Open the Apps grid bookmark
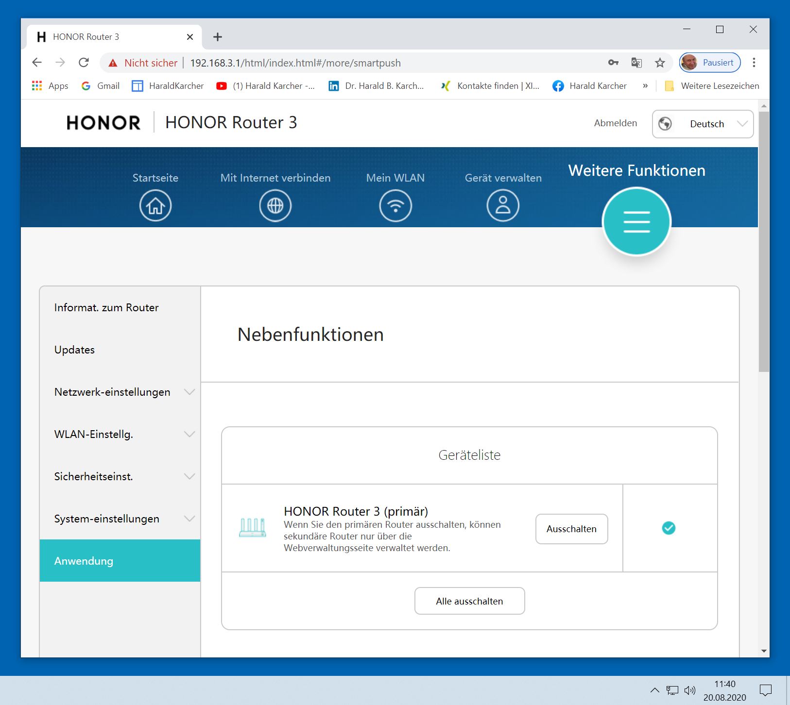 click(50, 86)
